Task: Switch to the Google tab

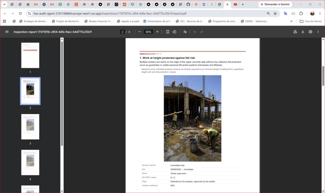Action: tap(212, 4)
